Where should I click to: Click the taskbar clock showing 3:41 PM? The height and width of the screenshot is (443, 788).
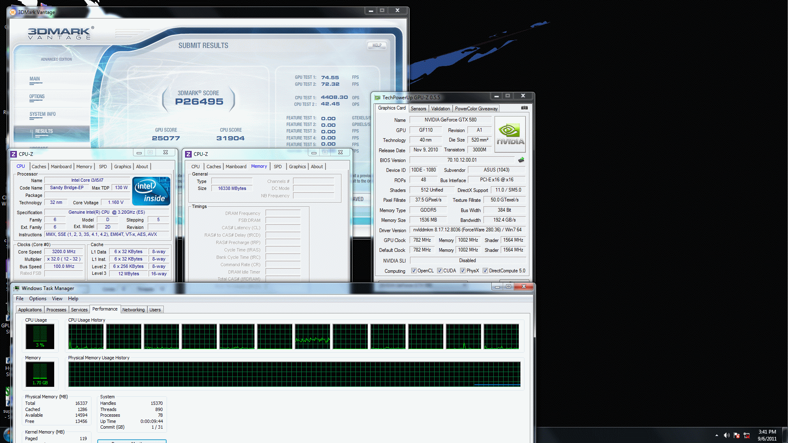pyautogui.click(x=767, y=435)
